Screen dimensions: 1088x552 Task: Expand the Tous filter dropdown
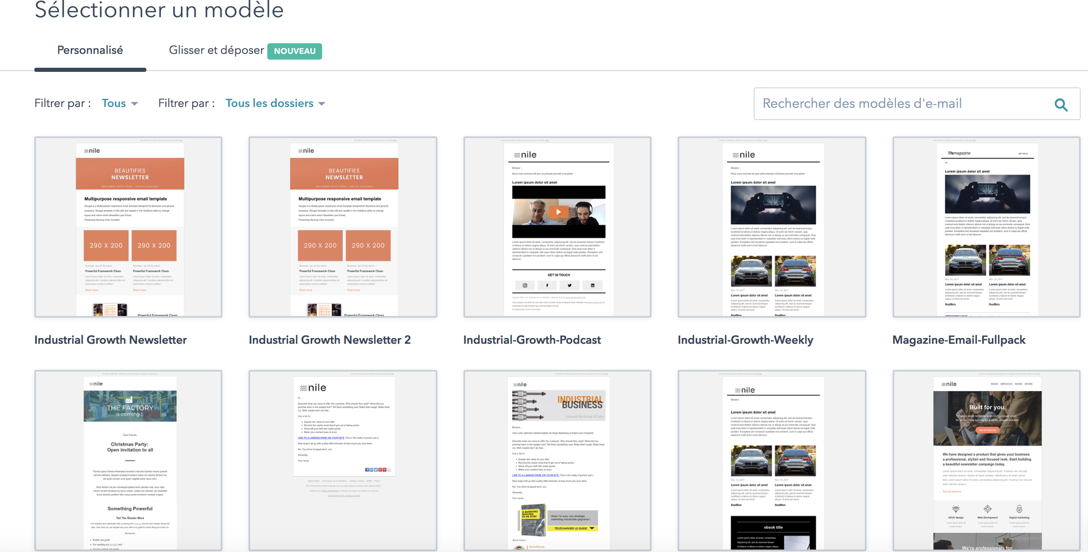coord(120,104)
